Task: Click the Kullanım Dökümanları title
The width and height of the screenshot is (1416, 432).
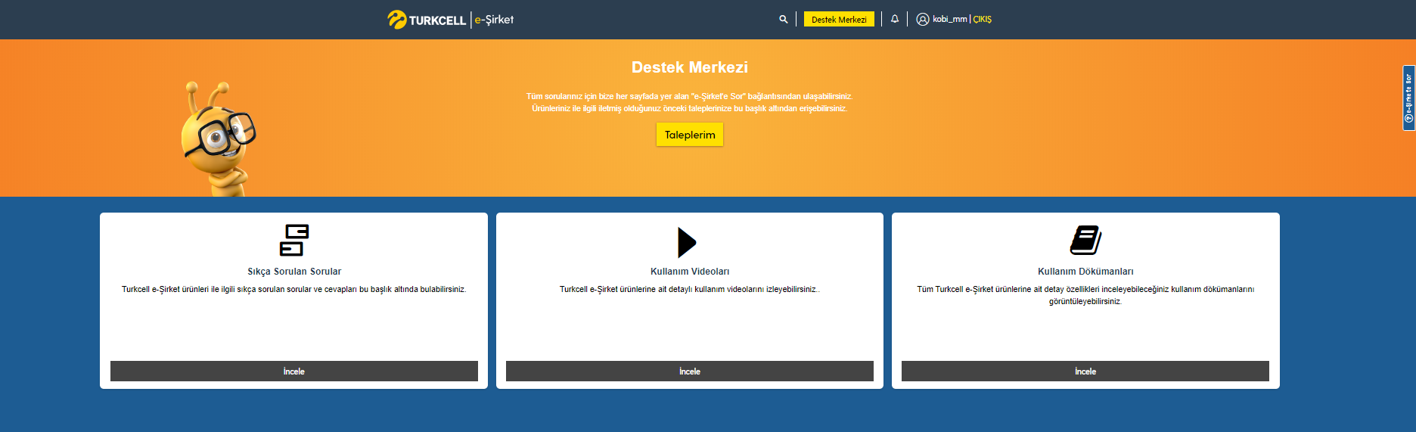Action: [x=1085, y=272]
